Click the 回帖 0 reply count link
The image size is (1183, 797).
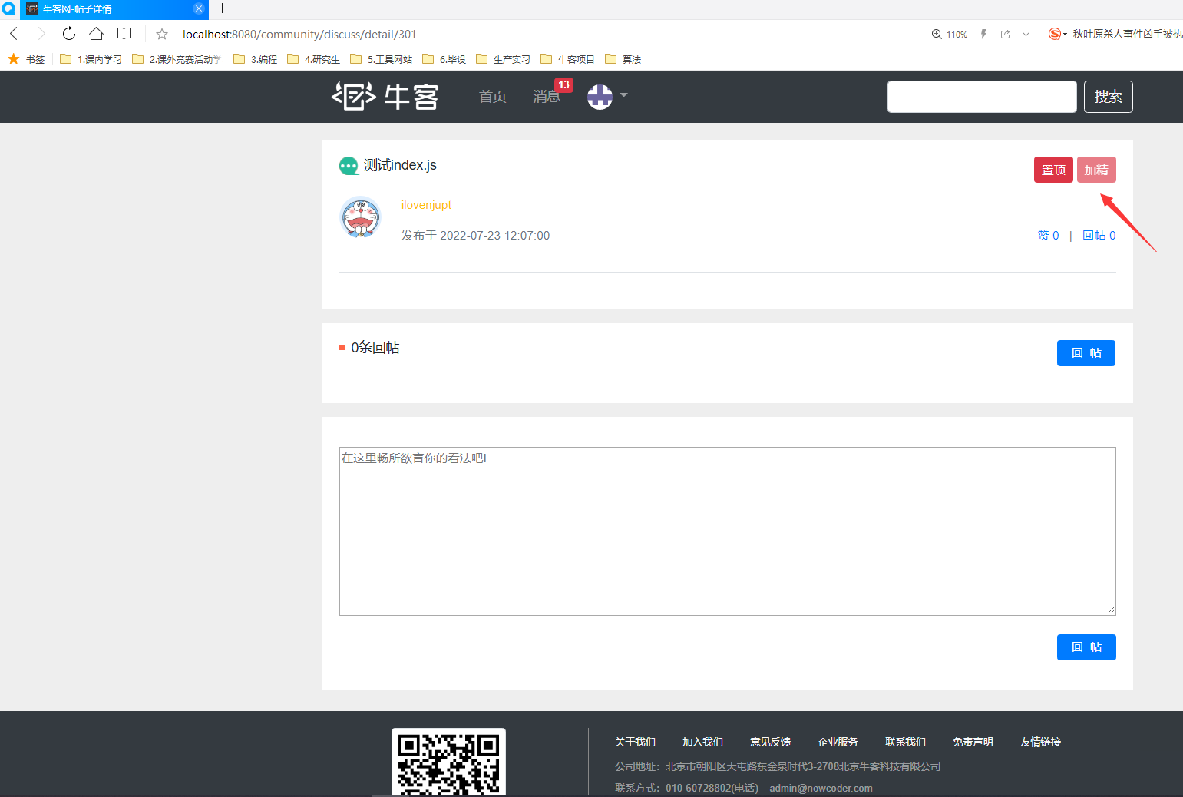point(1099,236)
